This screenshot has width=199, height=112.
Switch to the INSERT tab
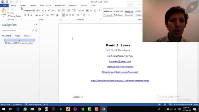point(23,6)
